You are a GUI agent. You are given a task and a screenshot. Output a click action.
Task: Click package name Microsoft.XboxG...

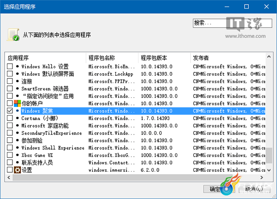pyautogui.click(x=111, y=155)
